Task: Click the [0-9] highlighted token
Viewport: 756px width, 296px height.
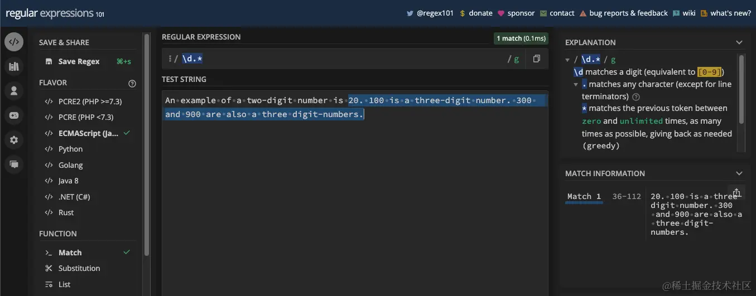Action: pyautogui.click(x=710, y=72)
